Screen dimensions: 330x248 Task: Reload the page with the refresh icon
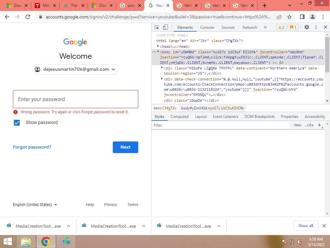28,17
